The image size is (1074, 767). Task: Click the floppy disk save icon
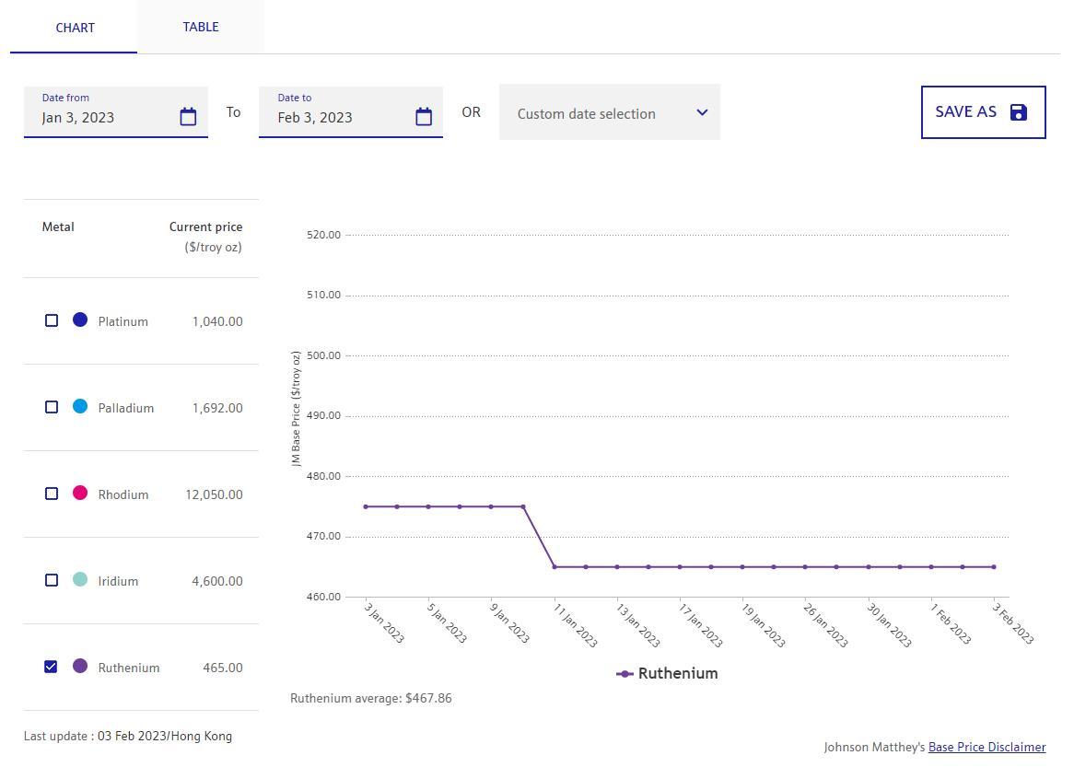[1018, 112]
